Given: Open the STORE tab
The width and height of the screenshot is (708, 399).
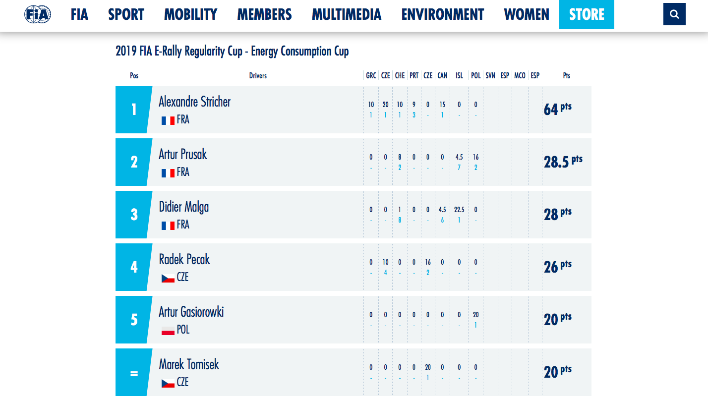Looking at the screenshot, I should (x=587, y=14).
